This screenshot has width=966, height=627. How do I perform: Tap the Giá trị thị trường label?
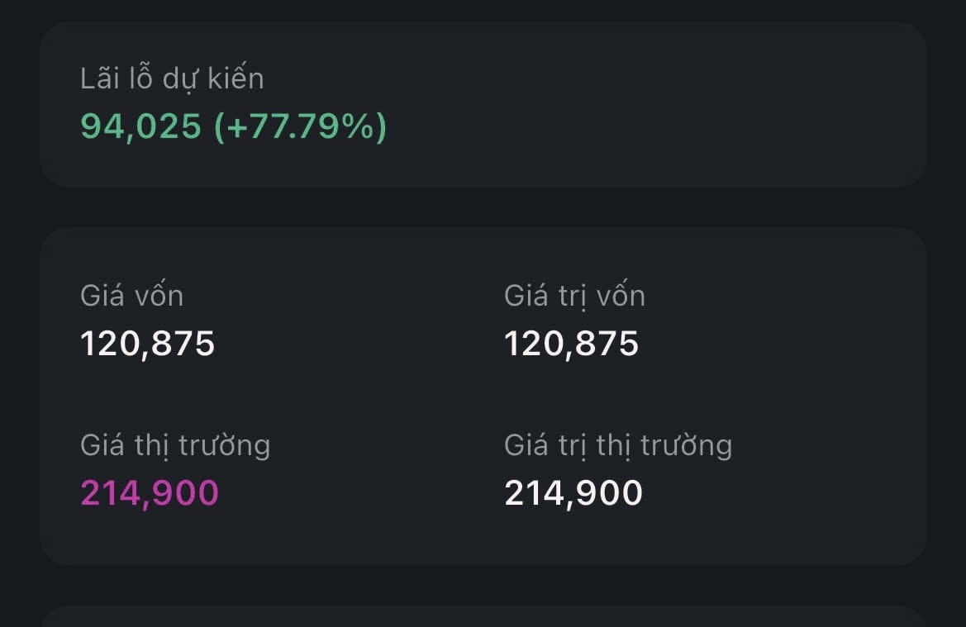(x=617, y=445)
